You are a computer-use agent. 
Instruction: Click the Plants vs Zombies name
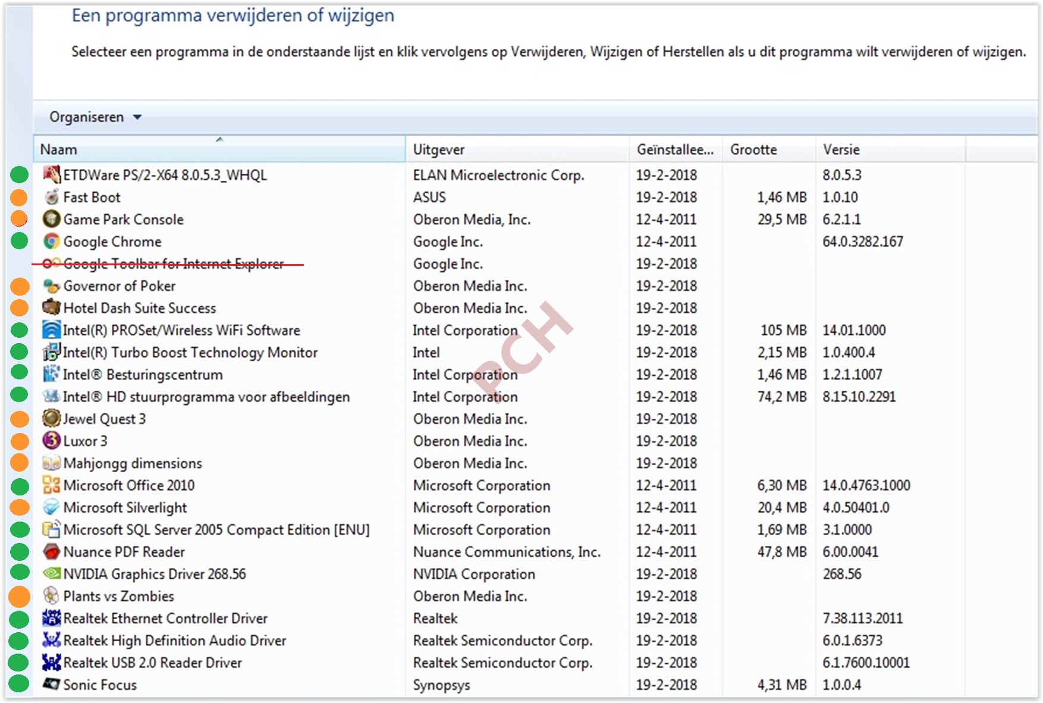[118, 596]
